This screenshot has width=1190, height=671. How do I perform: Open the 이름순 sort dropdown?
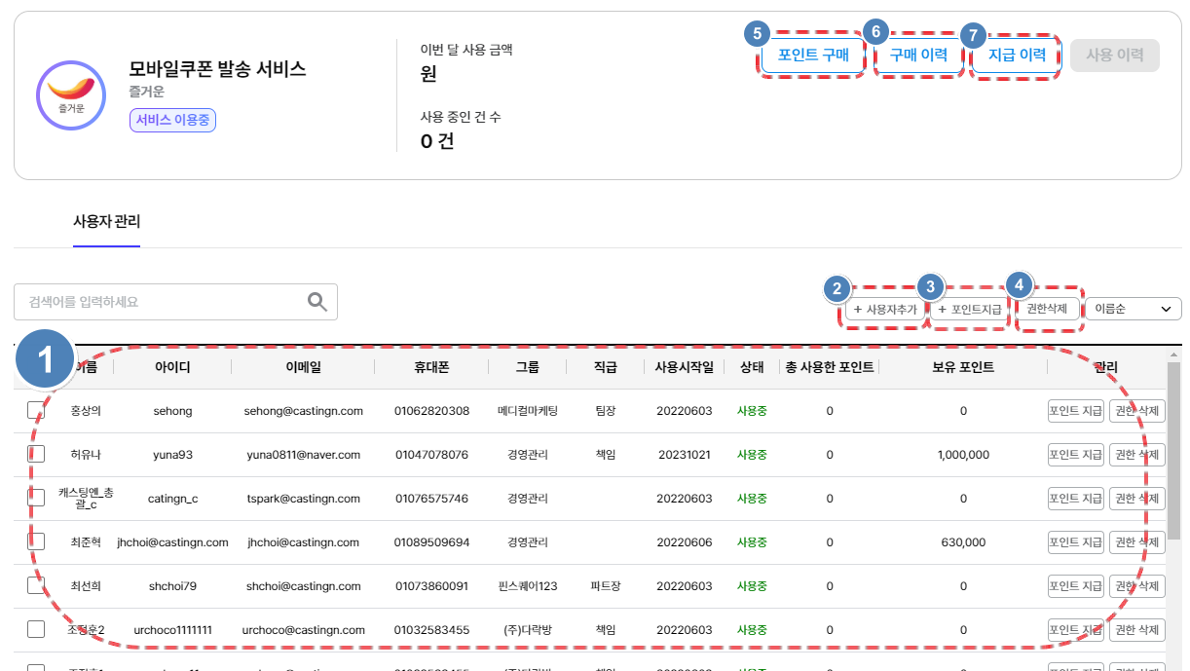coord(1133,309)
